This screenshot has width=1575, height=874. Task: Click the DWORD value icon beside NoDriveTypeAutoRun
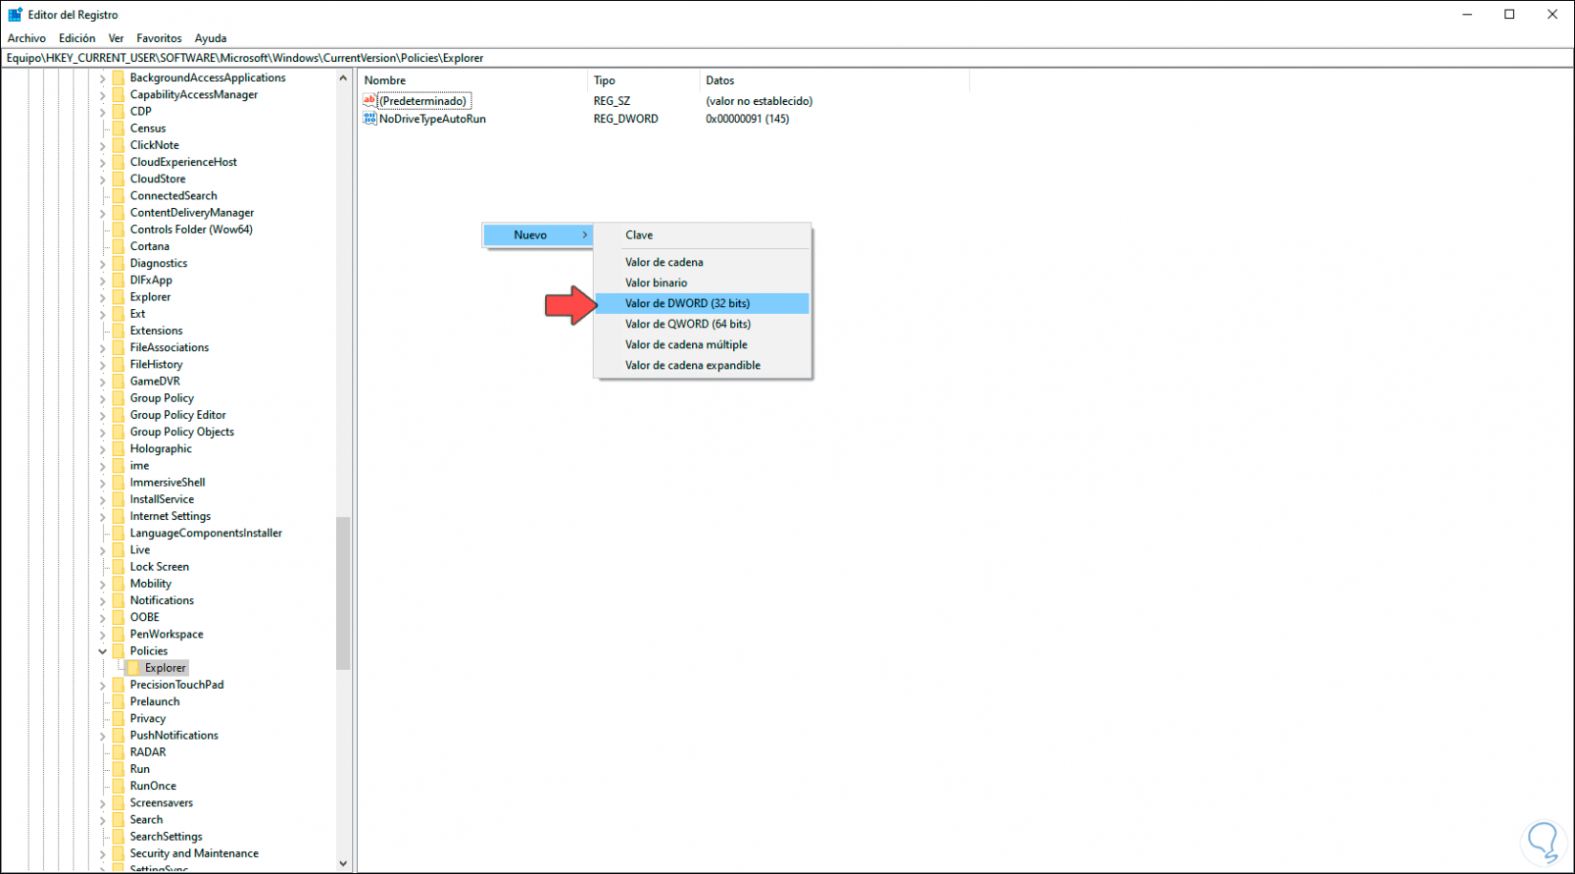[x=370, y=118]
